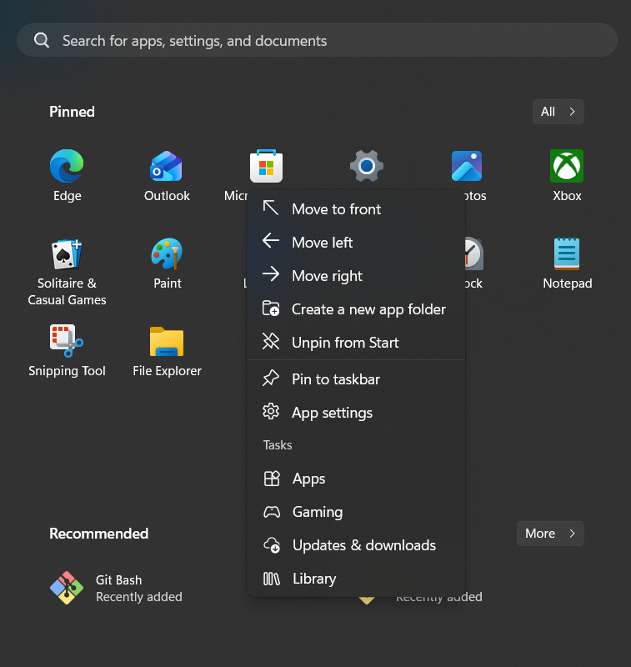Choose Move to front
Screen dimensions: 631x667
[356, 209]
